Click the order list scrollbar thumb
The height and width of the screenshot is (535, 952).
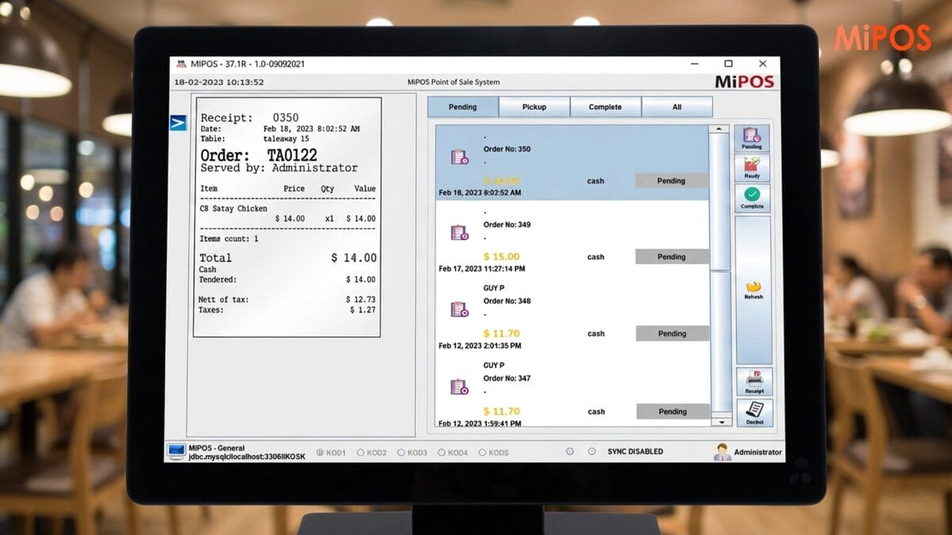719,201
